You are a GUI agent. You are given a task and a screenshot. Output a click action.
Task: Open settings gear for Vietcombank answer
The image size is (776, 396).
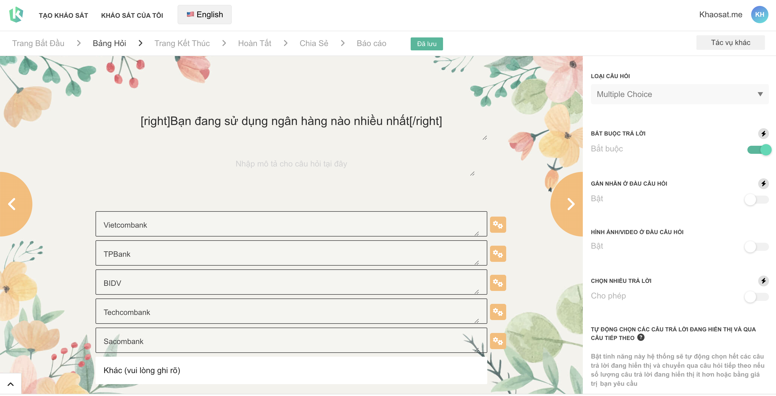(498, 225)
